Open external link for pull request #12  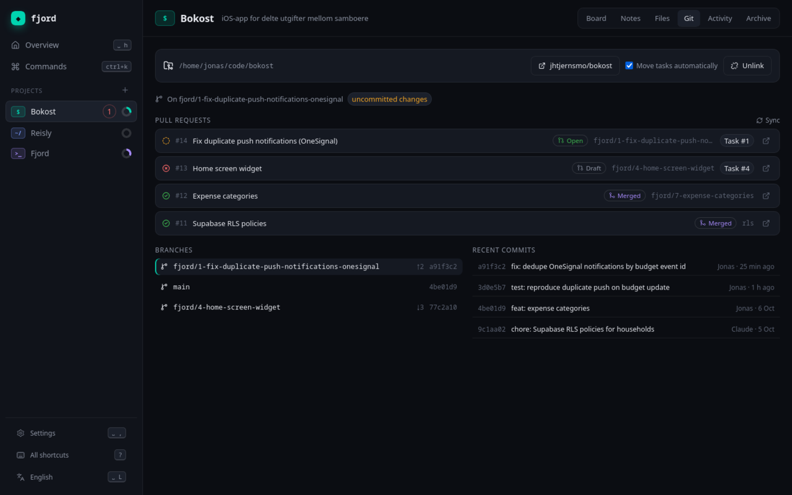[766, 196]
